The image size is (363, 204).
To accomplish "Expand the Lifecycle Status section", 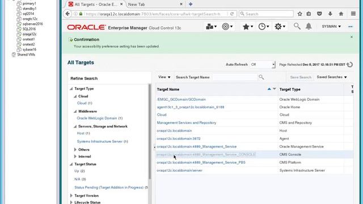I will coord(71,202).
